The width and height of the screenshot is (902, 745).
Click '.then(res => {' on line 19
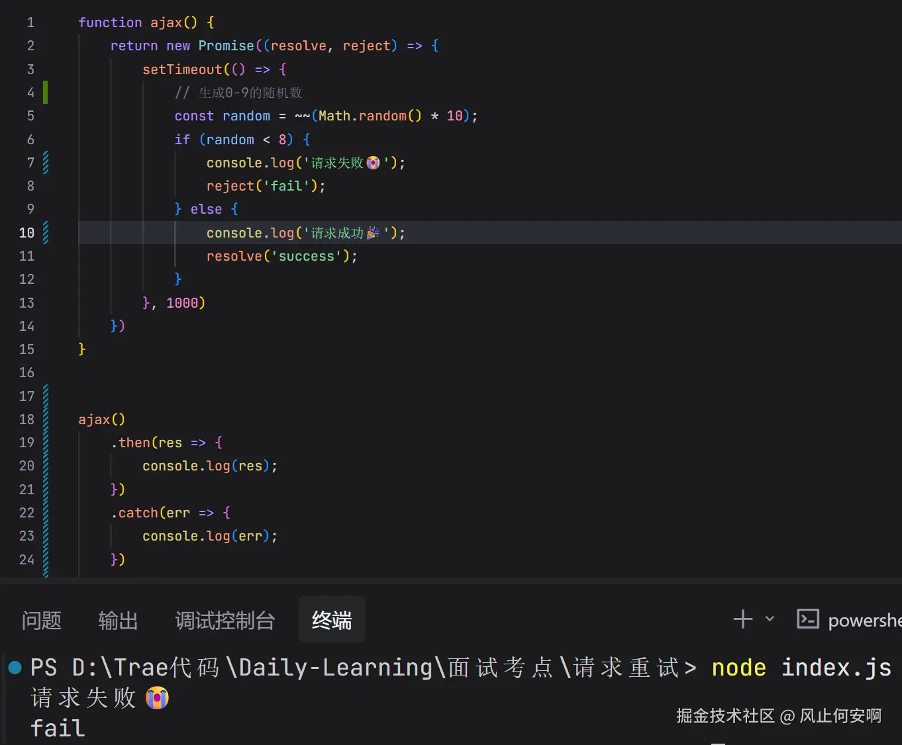click(x=166, y=443)
